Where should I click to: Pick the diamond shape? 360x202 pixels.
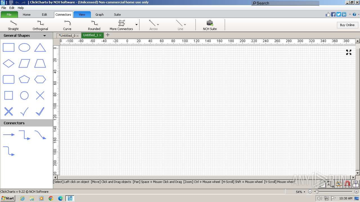(8, 63)
